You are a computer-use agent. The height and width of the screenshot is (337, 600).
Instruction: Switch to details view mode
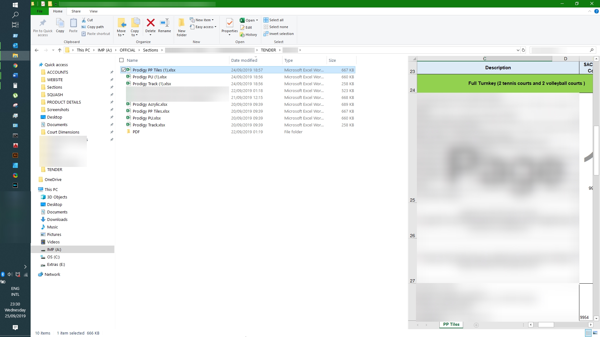point(588,333)
